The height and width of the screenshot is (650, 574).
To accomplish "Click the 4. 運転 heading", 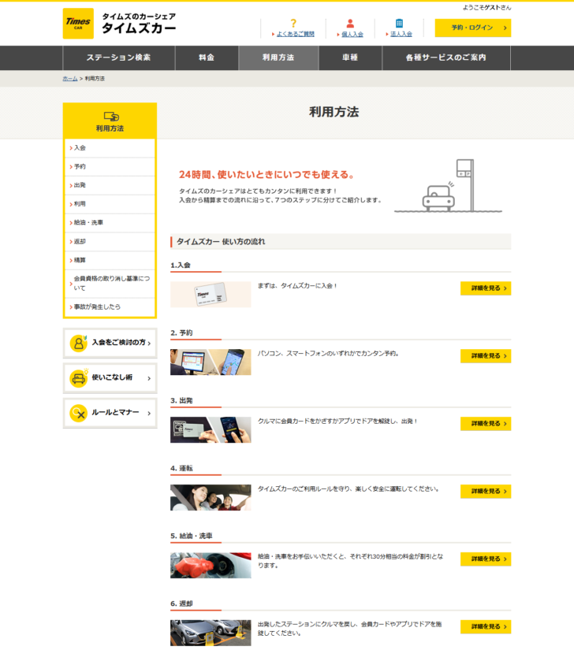I will point(181,468).
